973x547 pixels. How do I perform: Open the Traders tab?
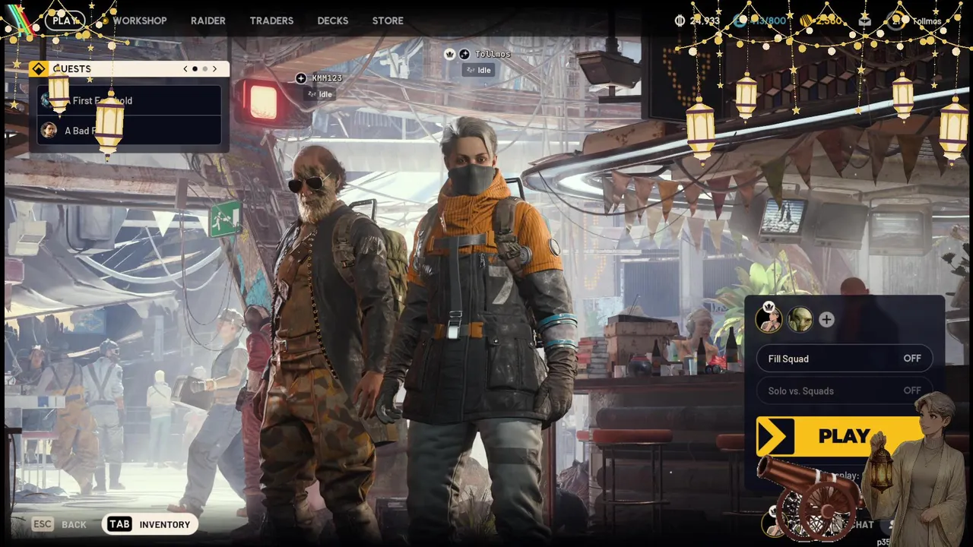pos(271,21)
